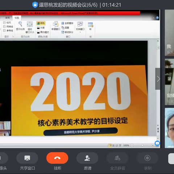Enable the 标尺 (Ruler) checkbox
Image resolution: width=174 pixels, height=174 pixels.
(4, 22)
